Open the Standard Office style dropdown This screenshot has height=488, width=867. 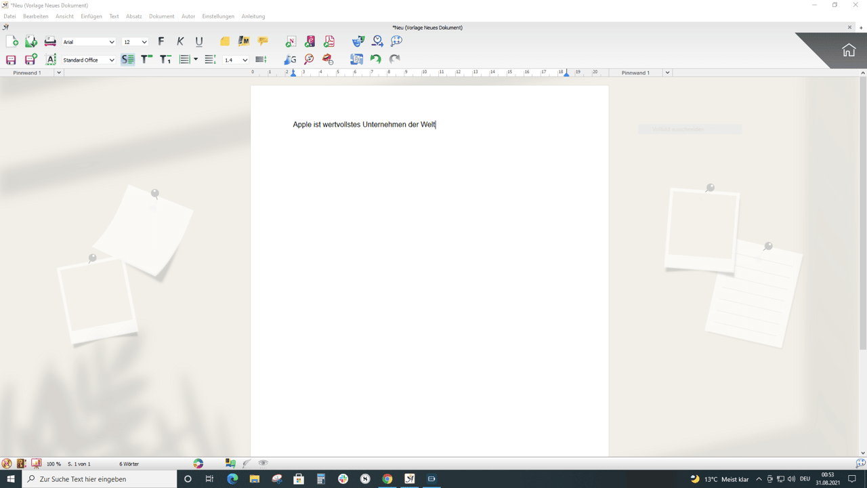pyautogui.click(x=112, y=60)
